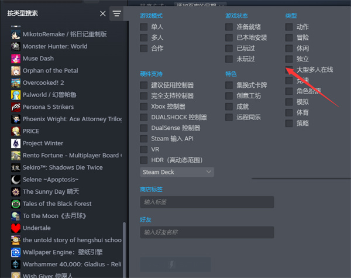351x278 pixels.
Task: Click Tales of the Black Forest icon
Action: click(x=16, y=204)
